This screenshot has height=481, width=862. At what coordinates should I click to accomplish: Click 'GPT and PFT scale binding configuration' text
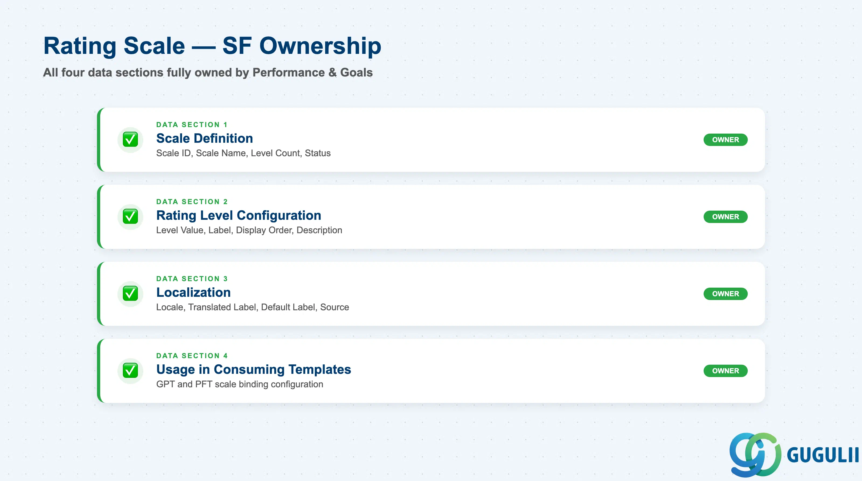(239, 384)
